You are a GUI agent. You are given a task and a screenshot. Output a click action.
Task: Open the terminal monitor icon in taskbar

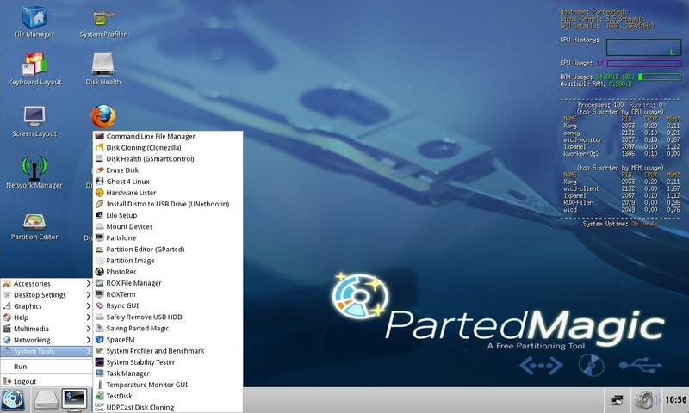coord(74,400)
